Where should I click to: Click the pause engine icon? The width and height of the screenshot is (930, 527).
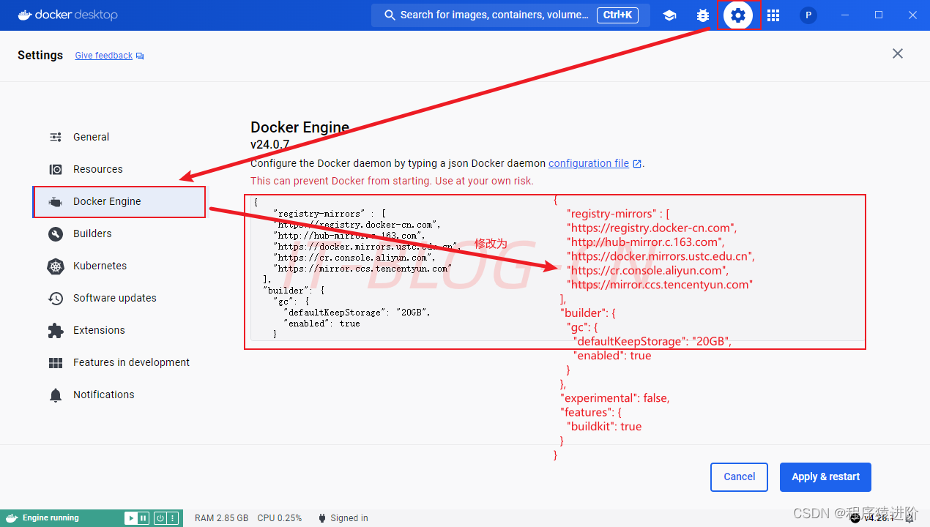144,518
